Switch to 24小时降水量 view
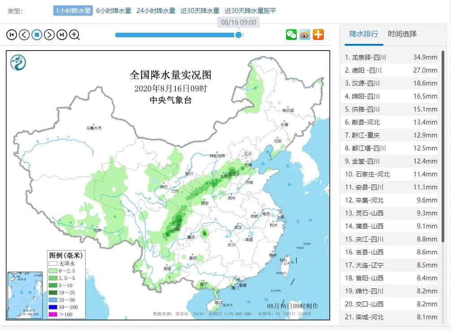The image size is (451, 331). [x=156, y=11]
